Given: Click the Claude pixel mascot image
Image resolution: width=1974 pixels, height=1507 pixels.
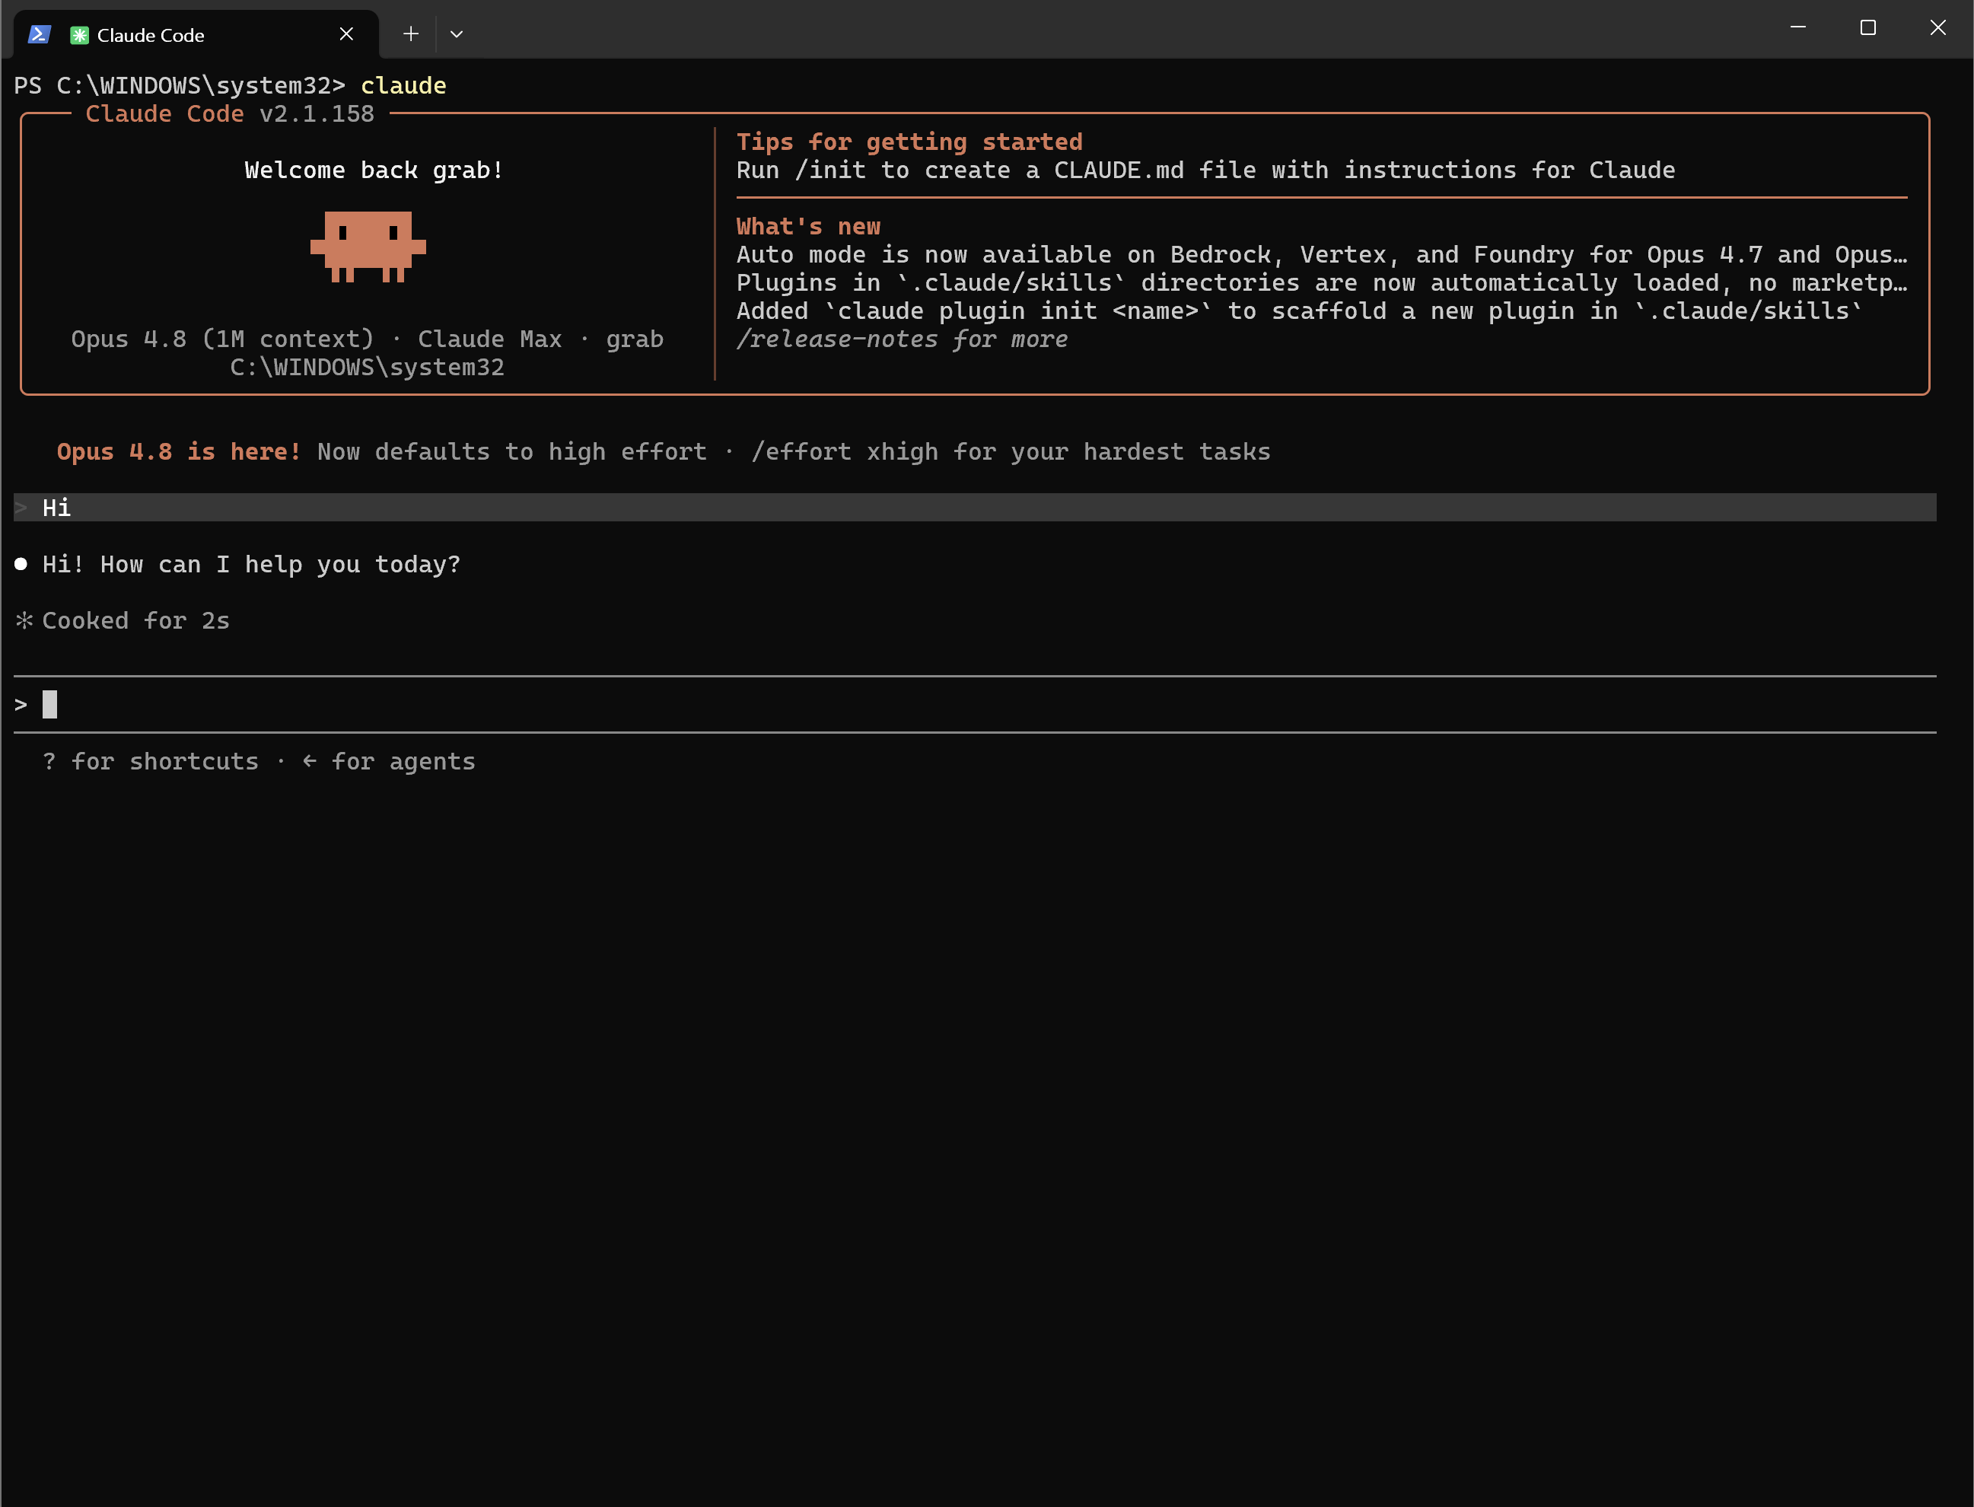Looking at the screenshot, I should click(368, 247).
